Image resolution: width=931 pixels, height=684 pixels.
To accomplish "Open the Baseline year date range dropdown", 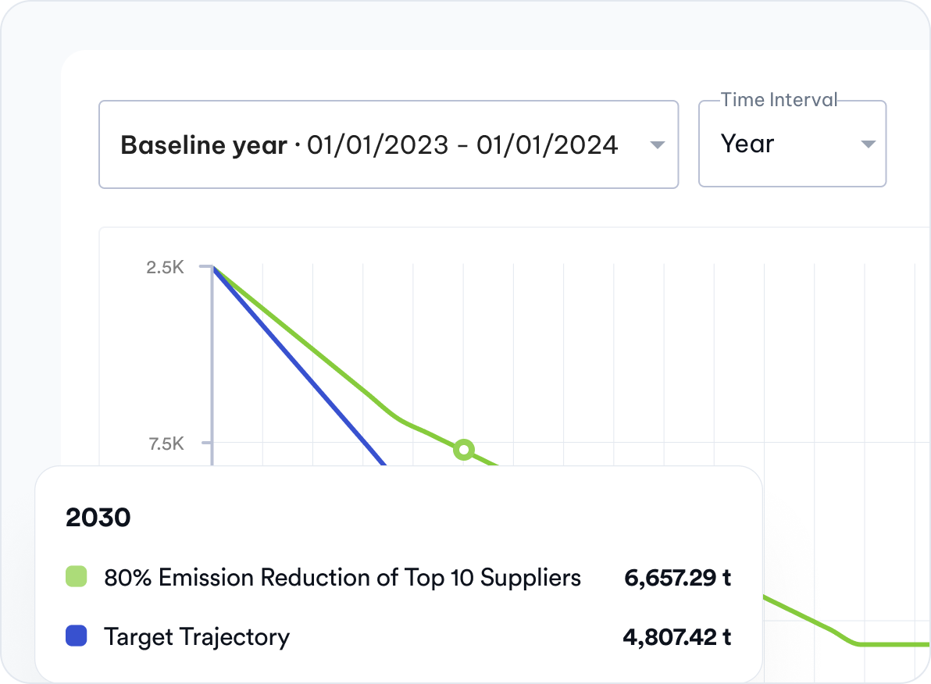I will click(x=388, y=144).
